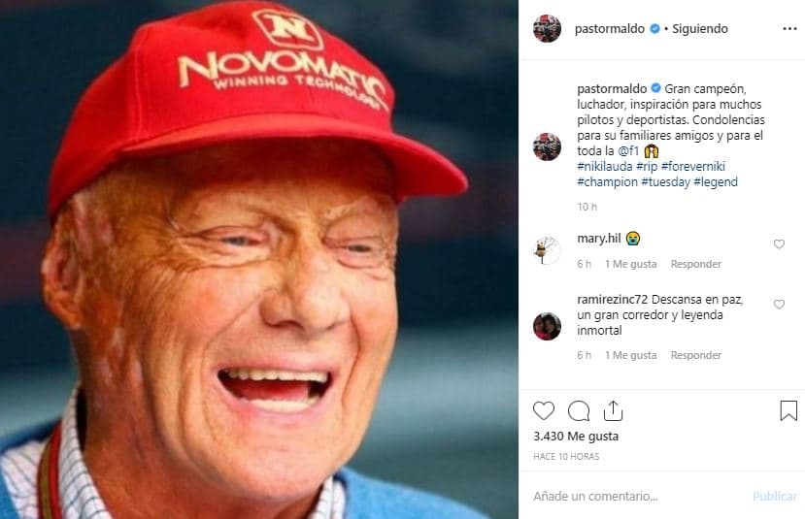Open ramirezinc72's profile picture

(x=547, y=326)
